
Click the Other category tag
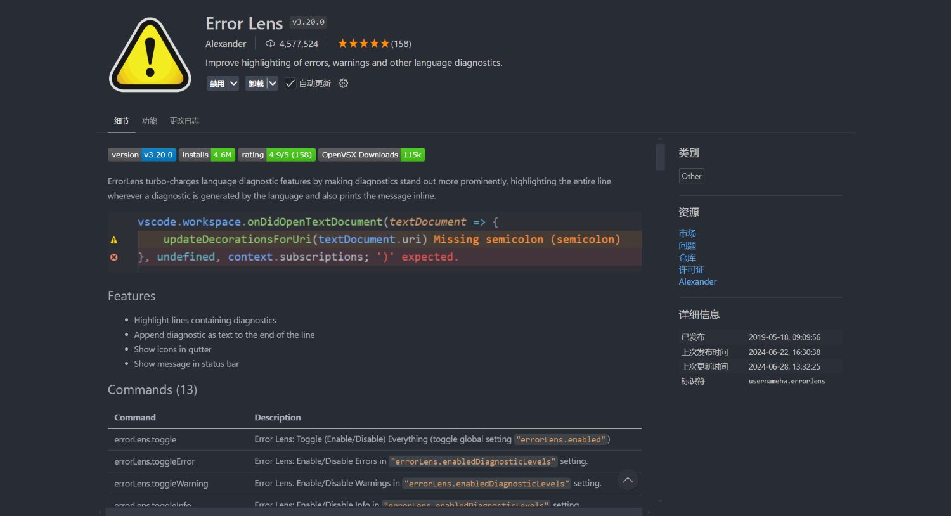691,176
